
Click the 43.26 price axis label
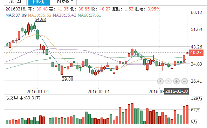(x=196, y=47)
